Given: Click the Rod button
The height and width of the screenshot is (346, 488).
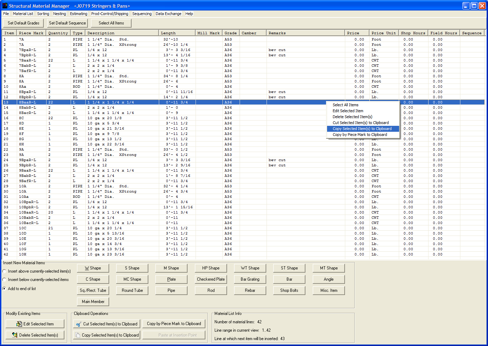Looking at the screenshot, I should (211, 290).
